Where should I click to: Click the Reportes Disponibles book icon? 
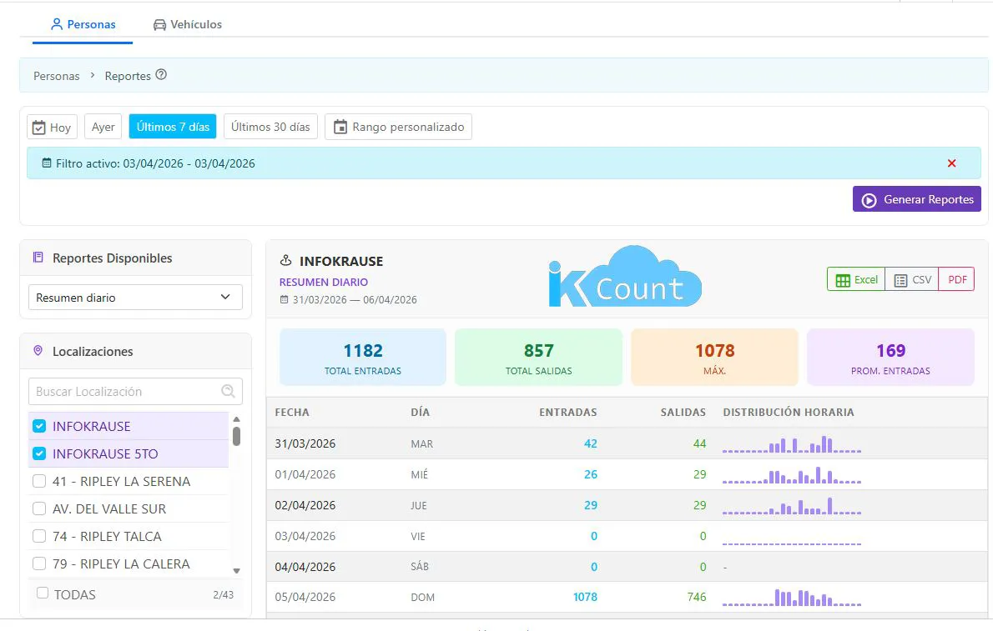[38, 258]
